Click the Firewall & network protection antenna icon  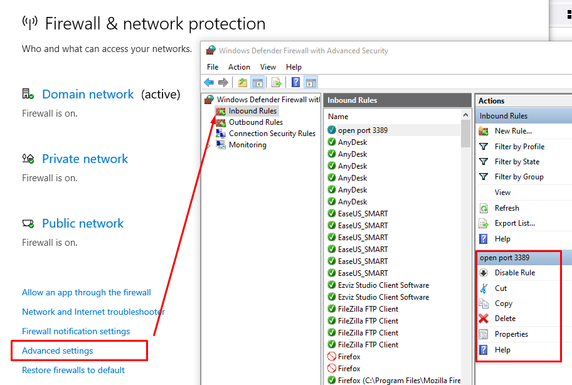(x=29, y=23)
